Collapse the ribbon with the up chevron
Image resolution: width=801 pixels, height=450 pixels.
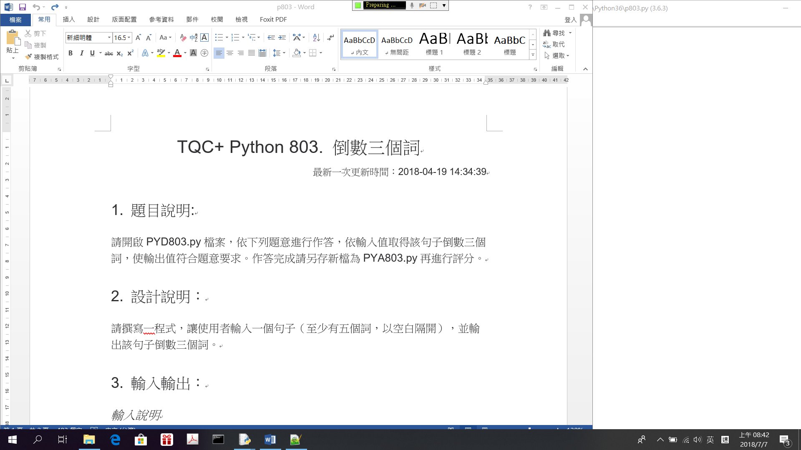point(585,69)
